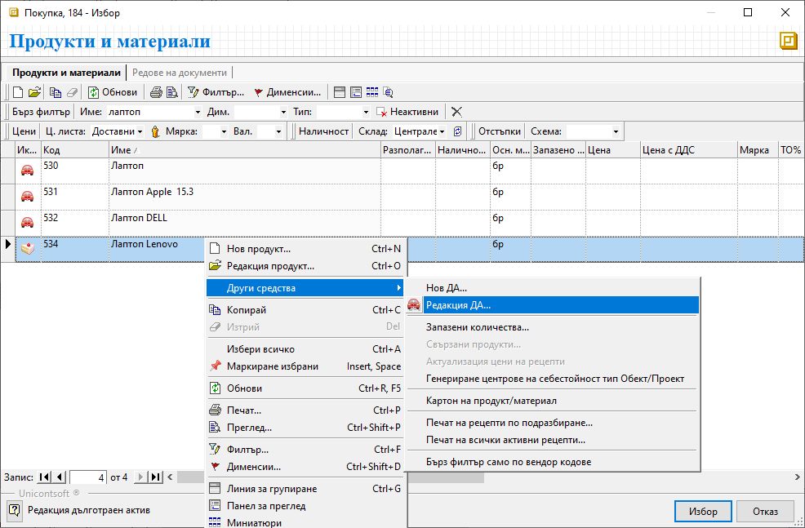Click the refresh icon next to Склад
The height and width of the screenshot is (528, 805).
457,131
